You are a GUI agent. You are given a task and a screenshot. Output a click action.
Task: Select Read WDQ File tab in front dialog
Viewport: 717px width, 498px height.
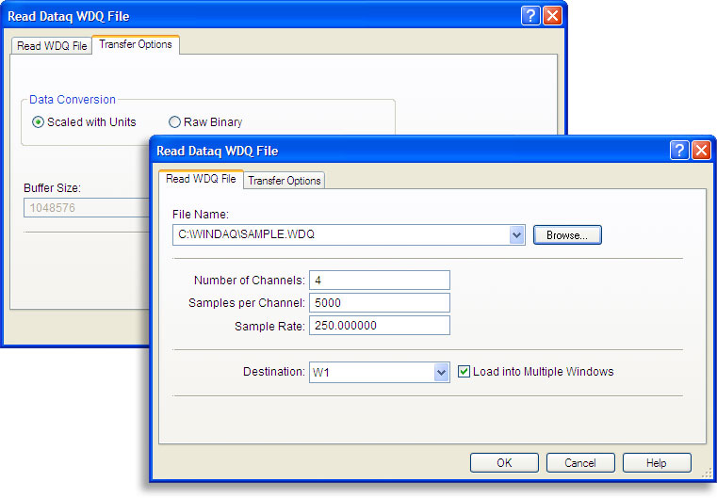[x=201, y=179]
